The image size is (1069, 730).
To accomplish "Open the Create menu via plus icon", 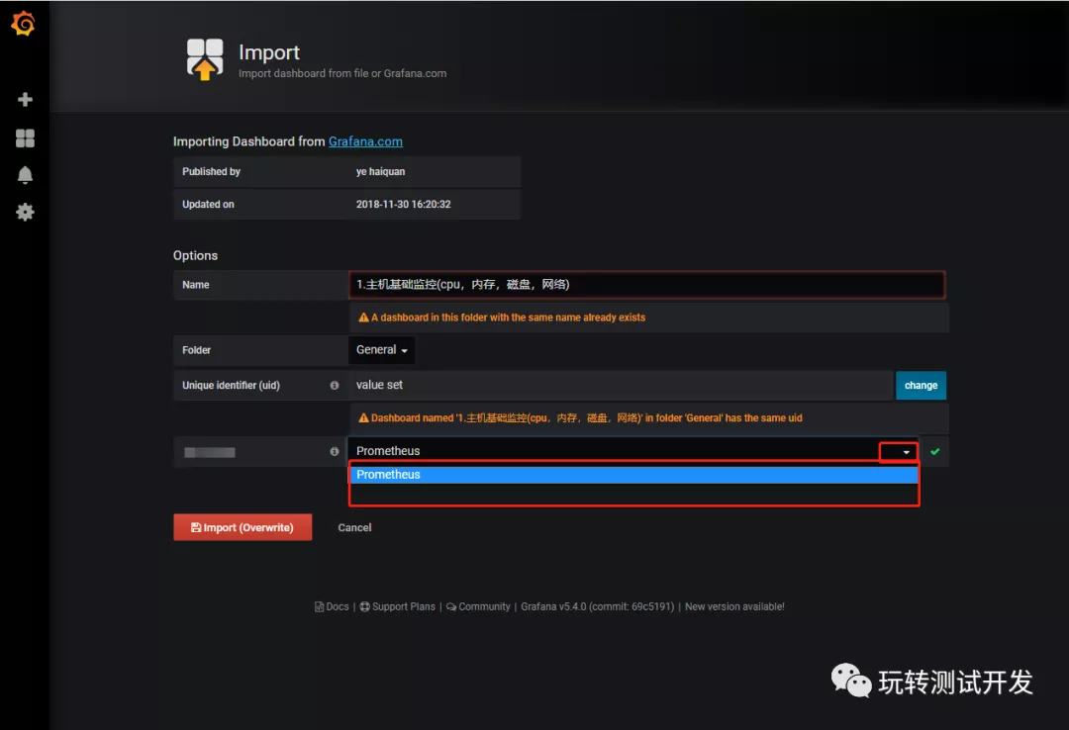I will coord(24,99).
